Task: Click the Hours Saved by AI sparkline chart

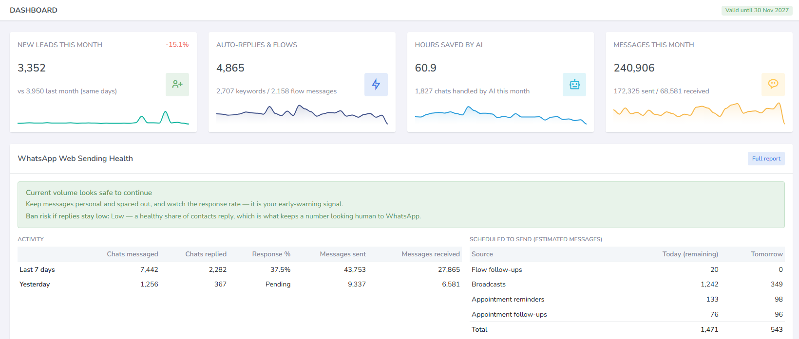Action: pyautogui.click(x=500, y=115)
